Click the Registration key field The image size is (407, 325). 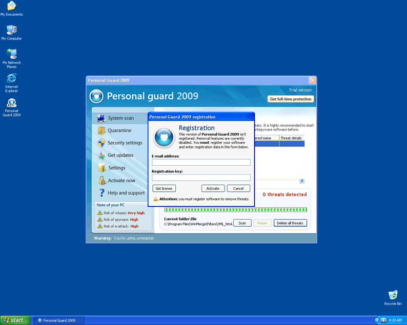point(201,178)
